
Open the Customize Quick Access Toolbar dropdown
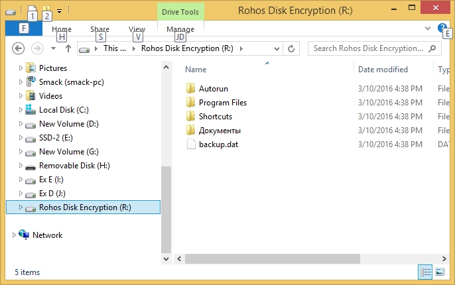coord(59,11)
